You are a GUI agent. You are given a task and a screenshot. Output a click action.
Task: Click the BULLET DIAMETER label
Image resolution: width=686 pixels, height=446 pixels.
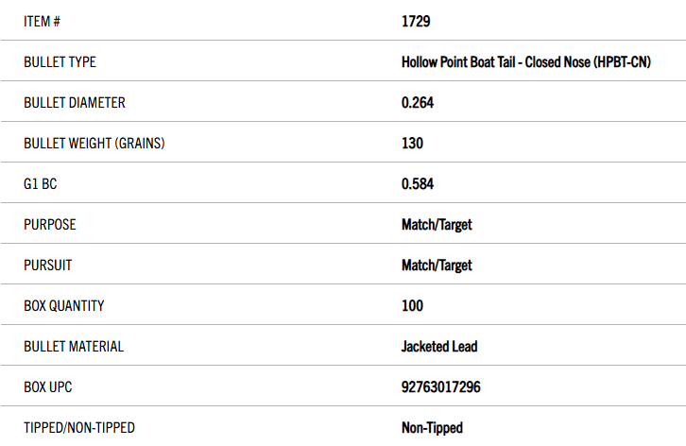click(75, 103)
